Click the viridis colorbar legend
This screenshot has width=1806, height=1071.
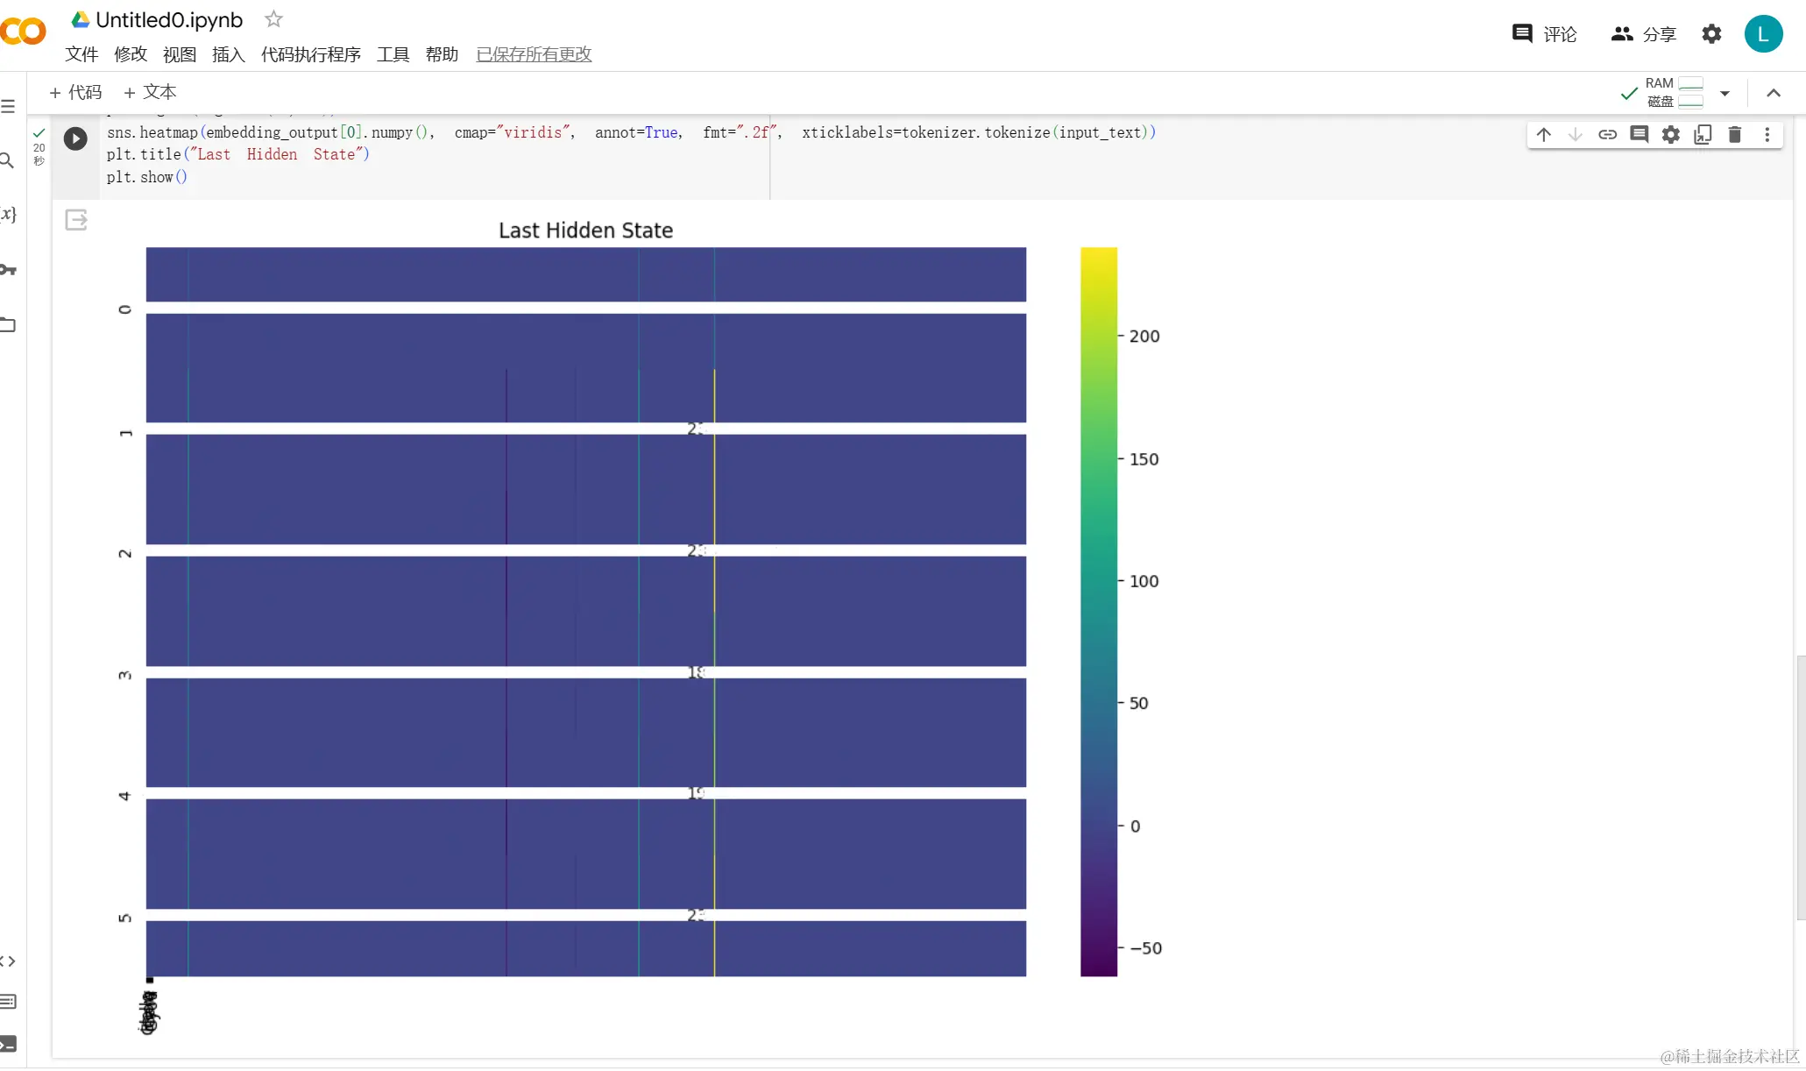(x=1099, y=612)
